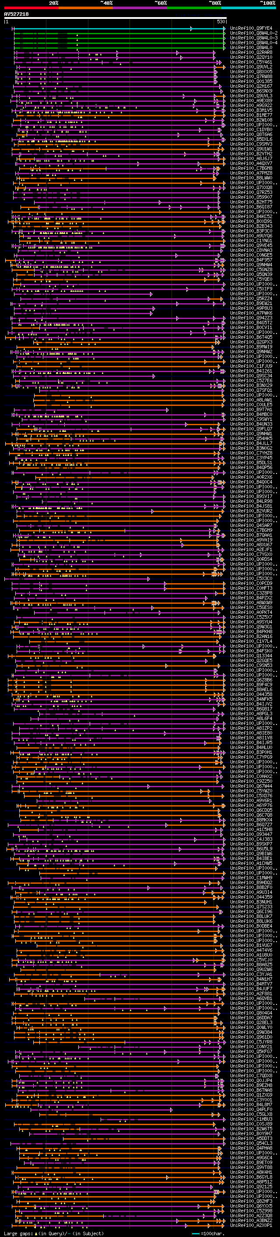
Task: Select label UniRef100_Q4PLF0
Action: coord(251,1109)
